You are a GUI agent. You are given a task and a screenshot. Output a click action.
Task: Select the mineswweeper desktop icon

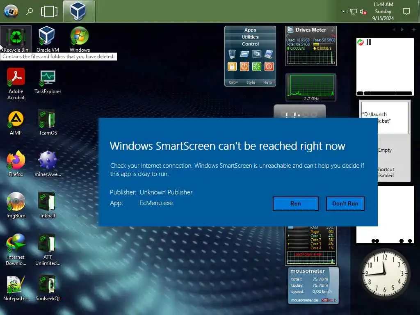[48, 164]
